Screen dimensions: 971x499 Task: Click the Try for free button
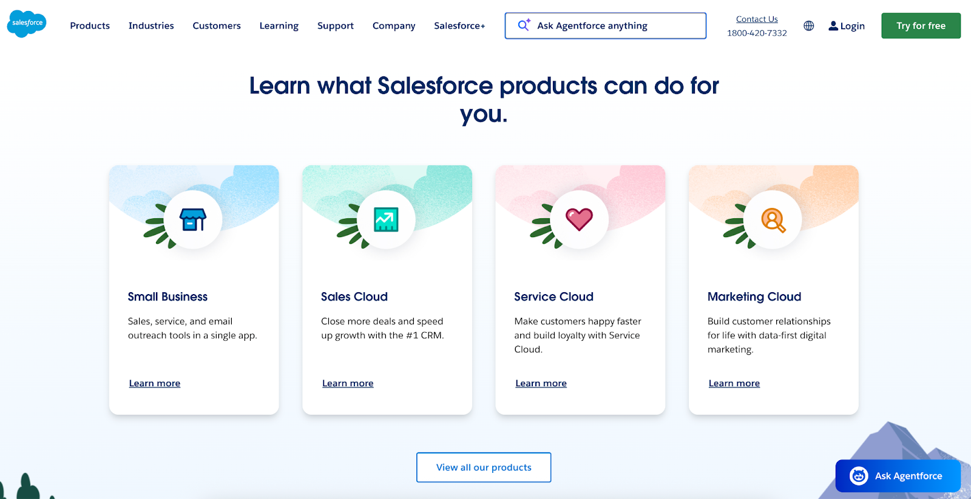click(921, 25)
